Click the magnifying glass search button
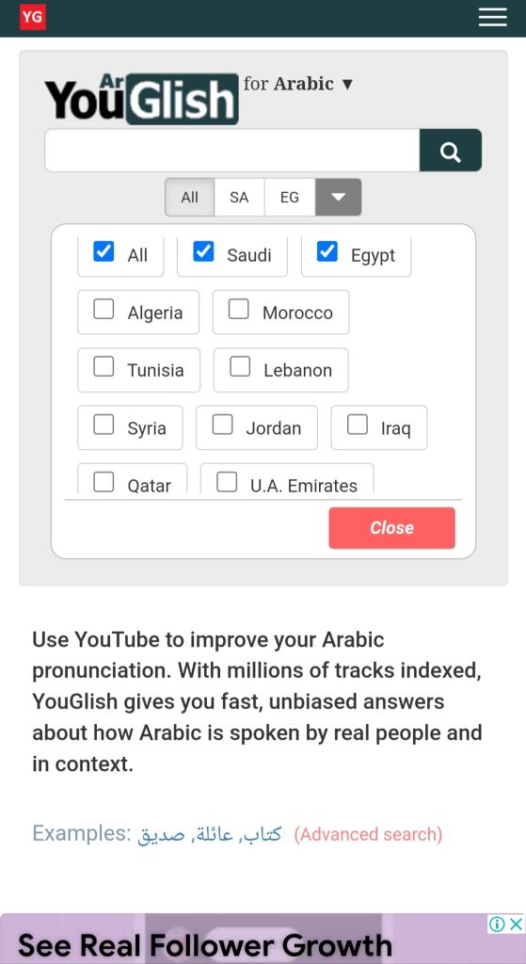The width and height of the screenshot is (526, 964). 451,151
